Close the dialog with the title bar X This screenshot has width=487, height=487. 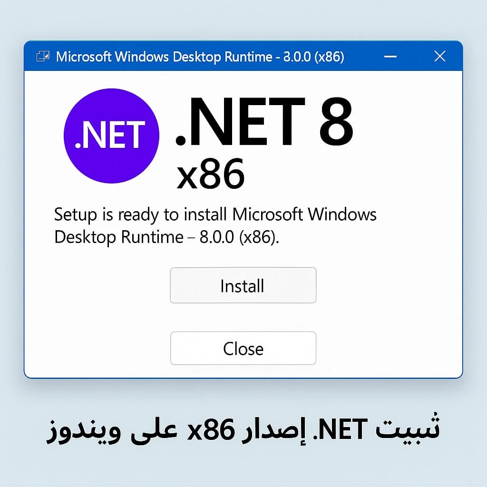[x=440, y=57]
